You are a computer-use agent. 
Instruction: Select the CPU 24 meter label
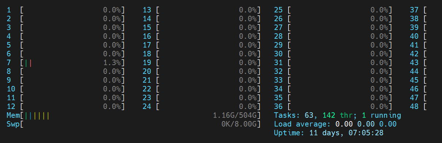pos(147,107)
